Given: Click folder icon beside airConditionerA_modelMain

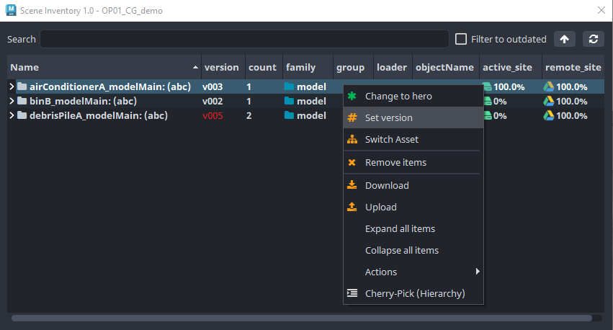Looking at the screenshot, I should [x=22, y=86].
